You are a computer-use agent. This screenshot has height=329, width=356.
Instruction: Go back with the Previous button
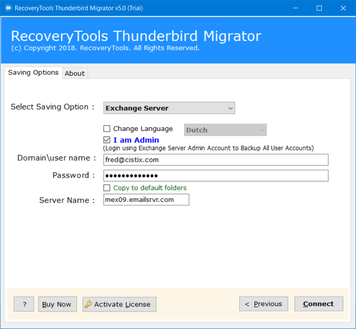coord(264,304)
